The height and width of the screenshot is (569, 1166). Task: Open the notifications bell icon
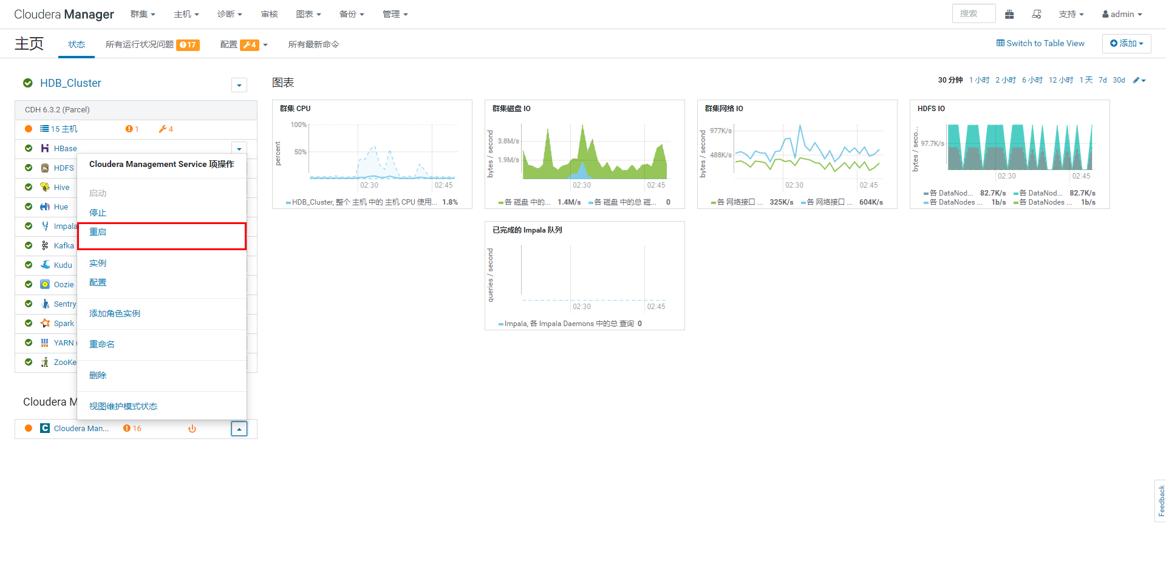(1037, 13)
